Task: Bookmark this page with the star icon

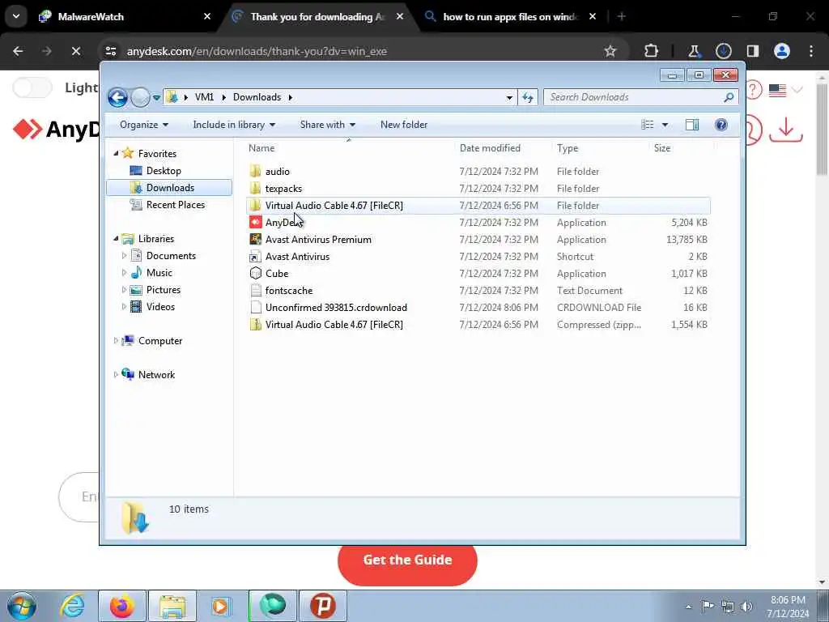Action: [610, 51]
